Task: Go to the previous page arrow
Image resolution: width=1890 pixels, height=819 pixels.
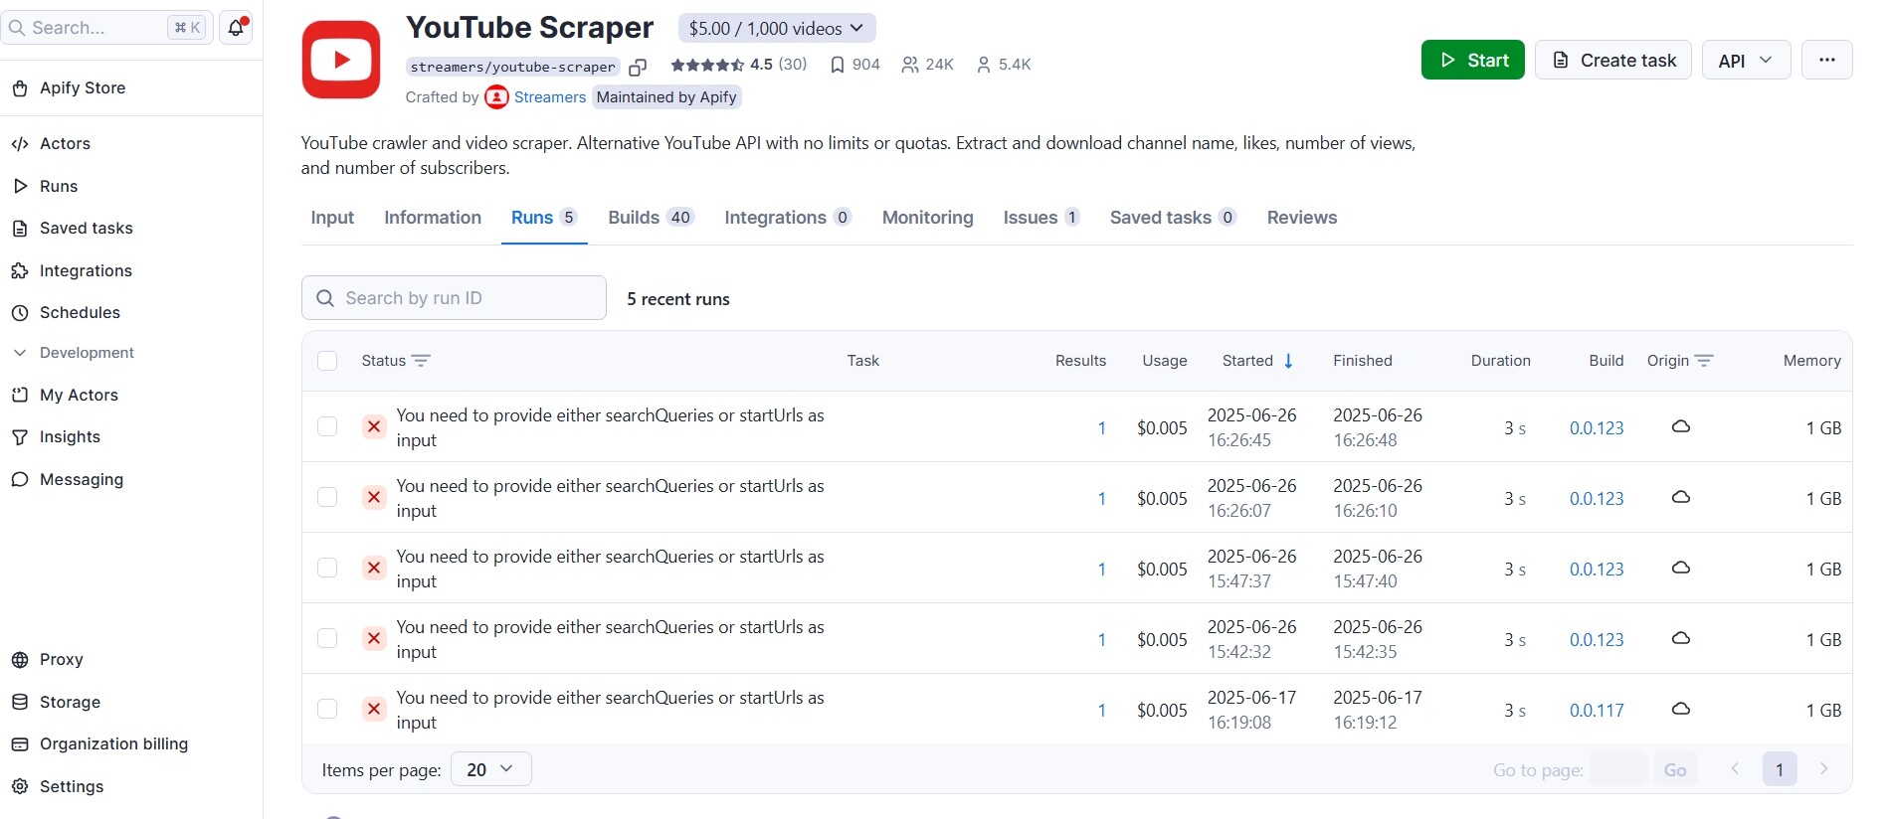Action: coord(1735,768)
